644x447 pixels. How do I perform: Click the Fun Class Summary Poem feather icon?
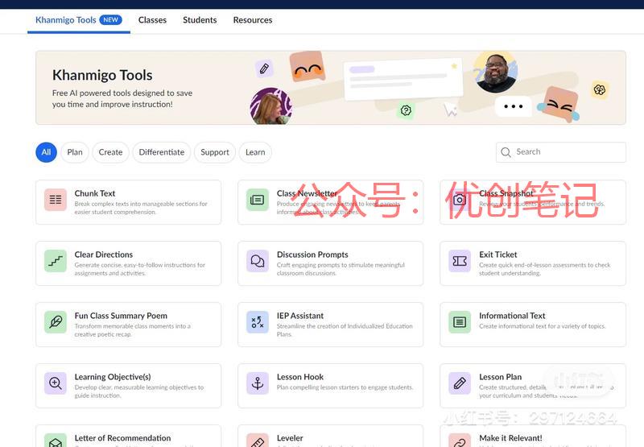coord(56,322)
